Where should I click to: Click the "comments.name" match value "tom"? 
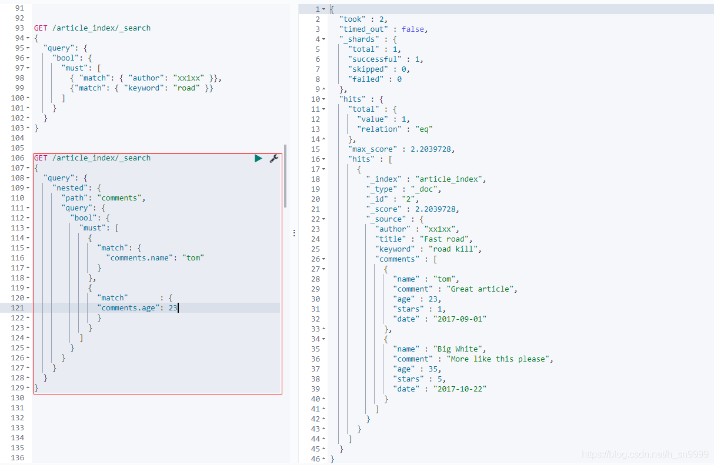(194, 257)
